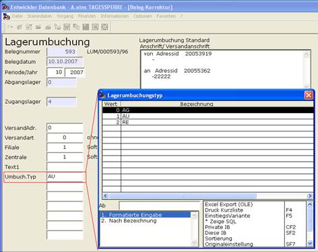
Task: Close the Lagerumbuchungstyp dialog
Action: [x=309, y=95]
